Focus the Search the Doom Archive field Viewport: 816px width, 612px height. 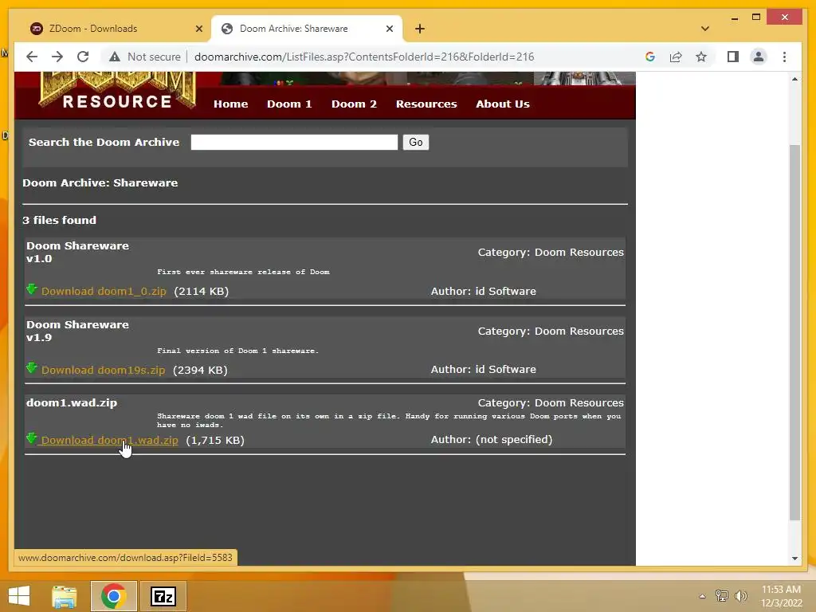294,142
